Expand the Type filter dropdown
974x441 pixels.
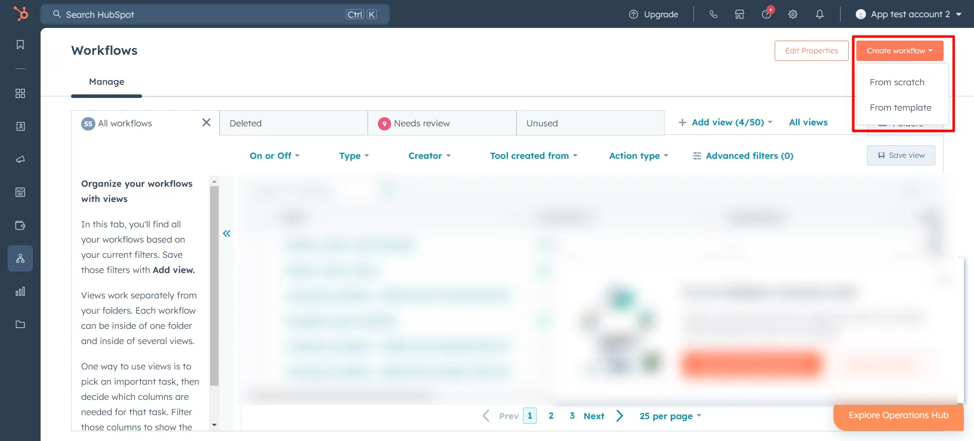coord(354,156)
